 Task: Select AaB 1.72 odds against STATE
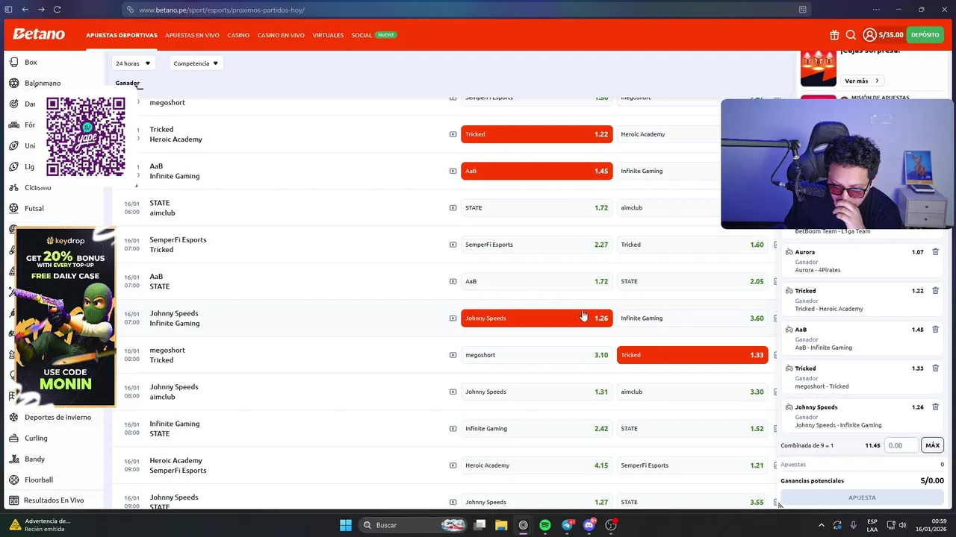click(x=536, y=281)
